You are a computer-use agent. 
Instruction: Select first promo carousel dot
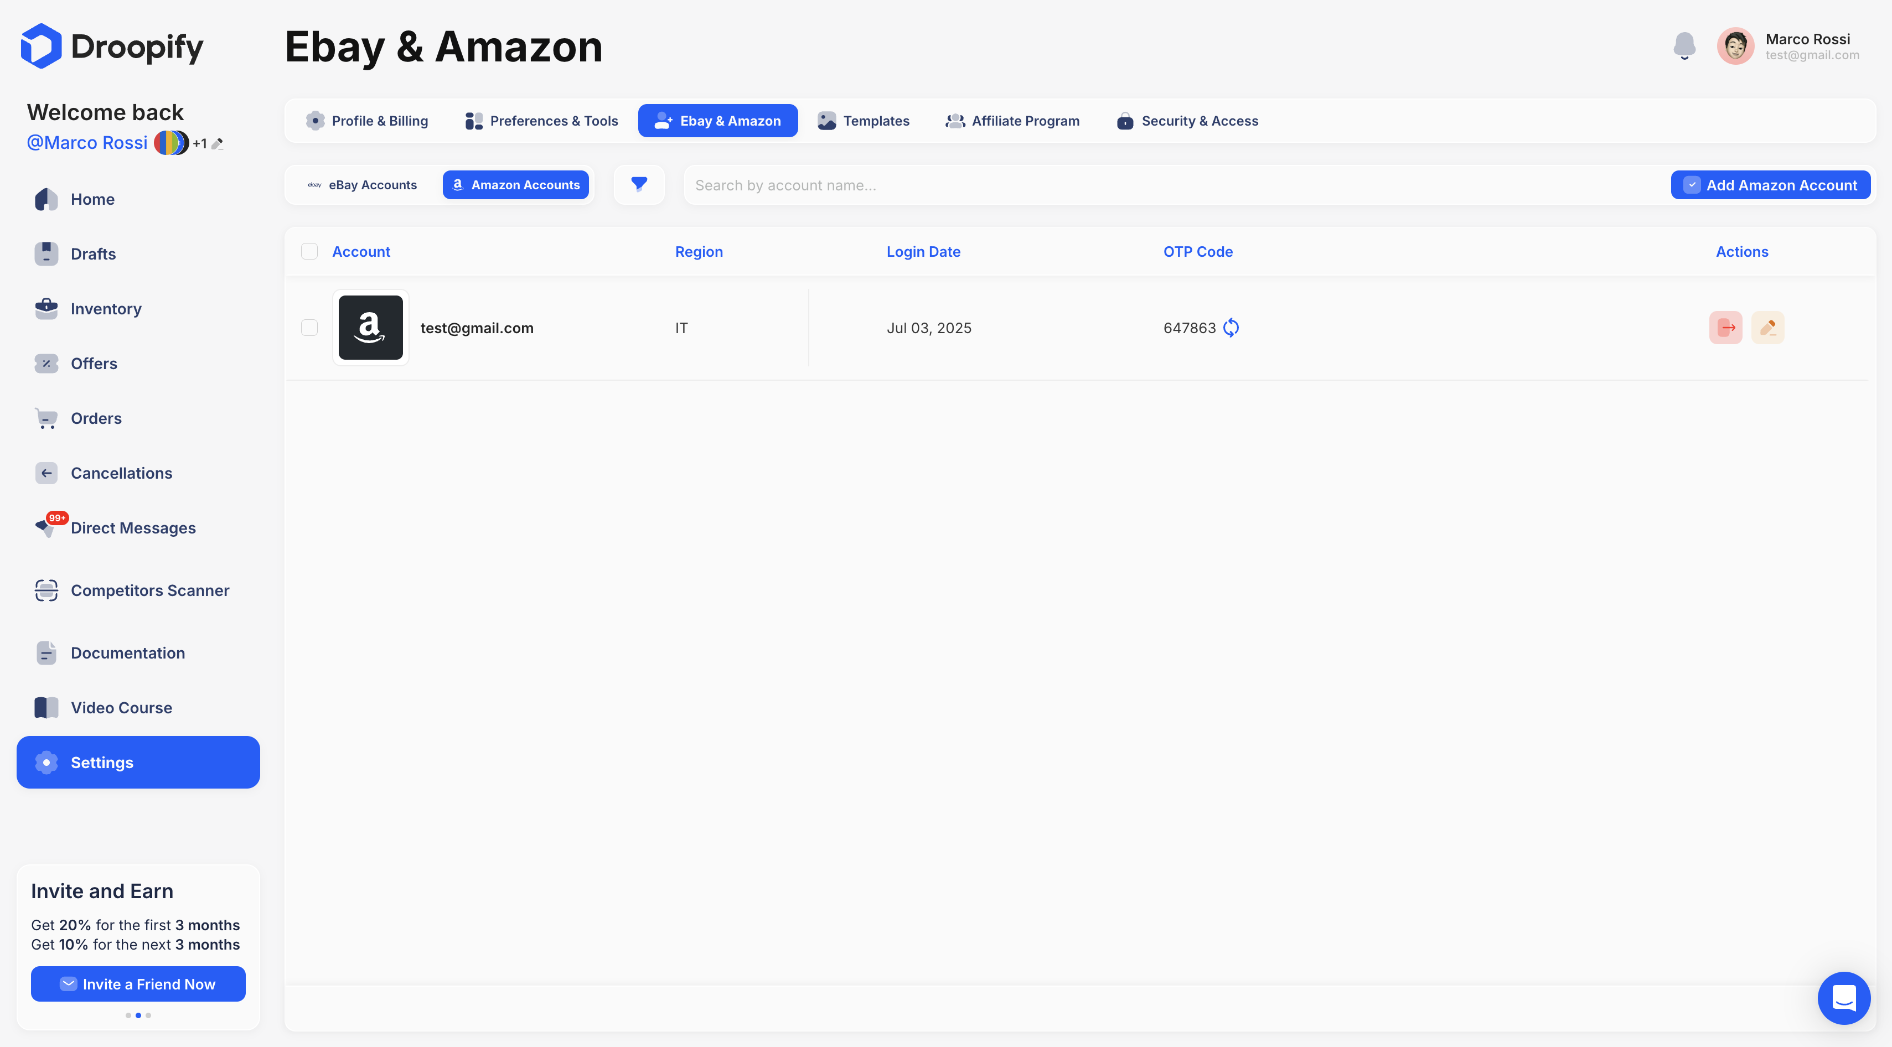pos(128,1015)
